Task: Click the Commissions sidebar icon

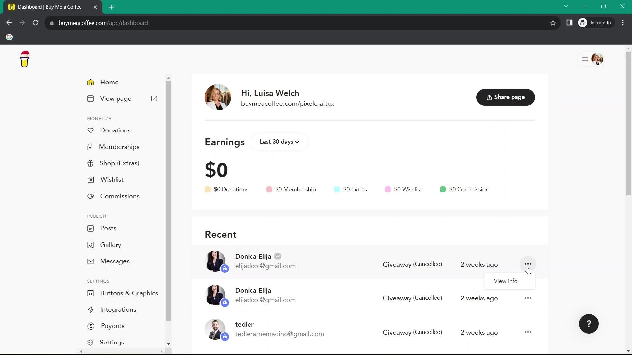Action: pos(90,196)
